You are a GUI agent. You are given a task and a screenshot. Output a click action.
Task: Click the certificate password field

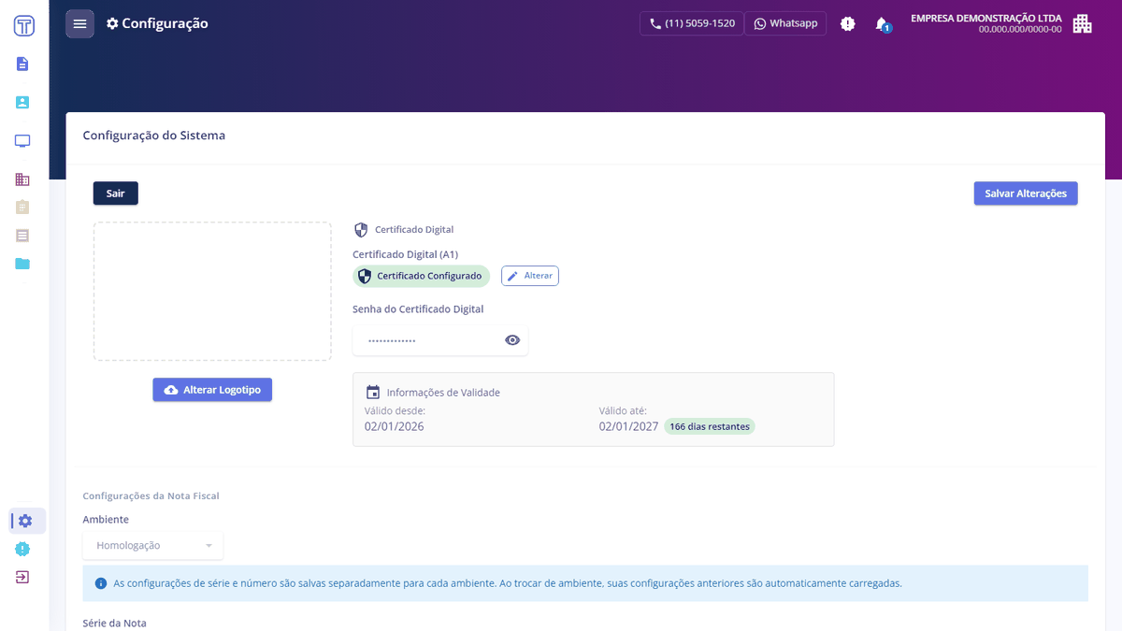(440, 340)
